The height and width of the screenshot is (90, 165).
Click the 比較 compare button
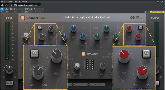coord(15,12)
